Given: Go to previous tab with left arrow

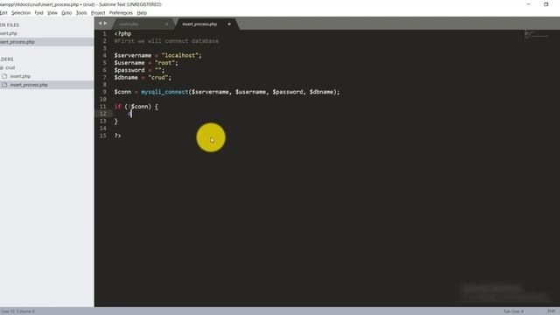Looking at the screenshot, I should (100, 24).
